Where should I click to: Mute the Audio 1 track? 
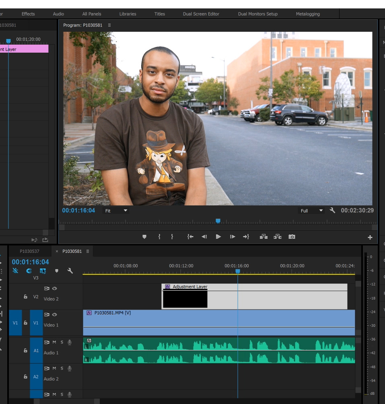(54, 342)
